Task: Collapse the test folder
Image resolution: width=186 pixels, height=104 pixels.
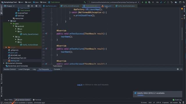Action: [9, 21]
